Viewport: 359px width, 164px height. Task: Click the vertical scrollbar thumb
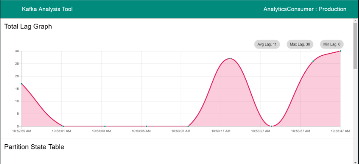pos(355,46)
